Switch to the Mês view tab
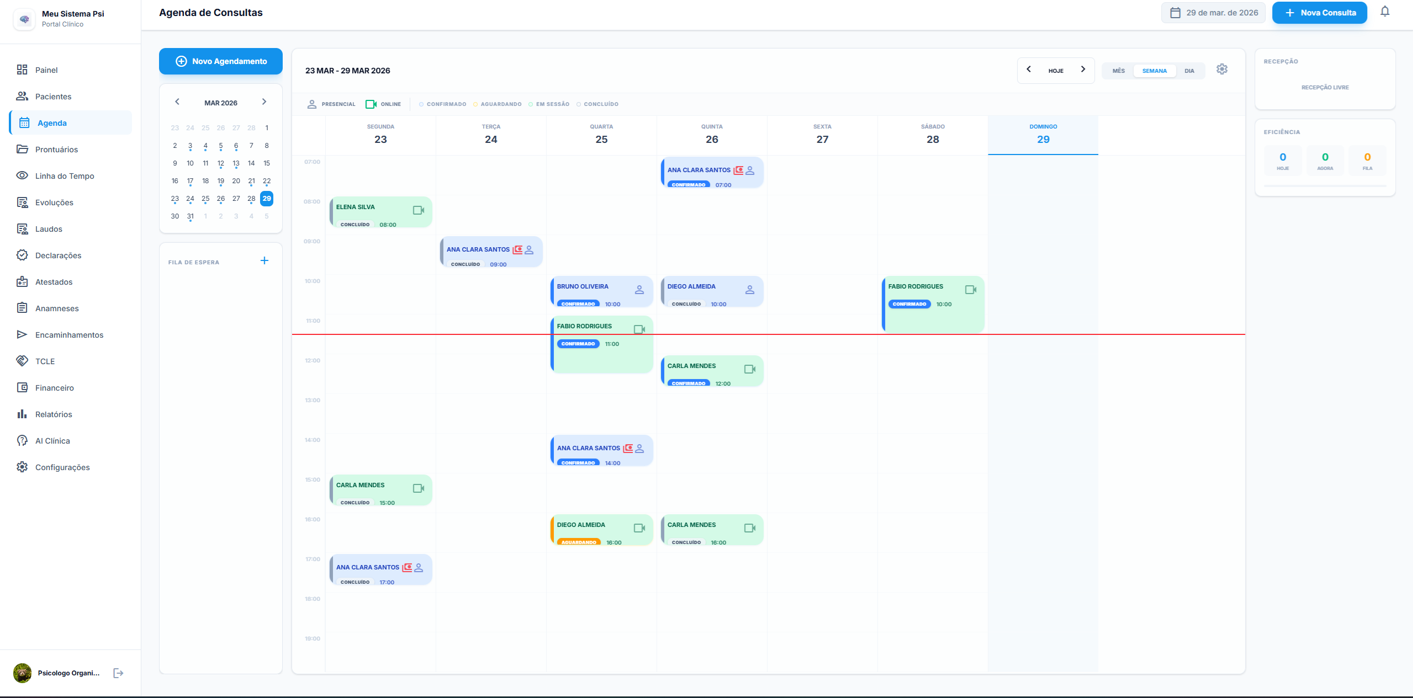Image resolution: width=1413 pixels, height=698 pixels. [x=1118, y=71]
